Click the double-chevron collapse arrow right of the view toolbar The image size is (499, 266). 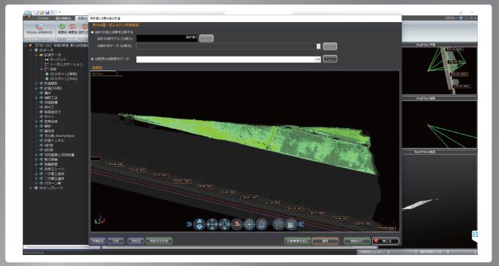click(x=301, y=224)
